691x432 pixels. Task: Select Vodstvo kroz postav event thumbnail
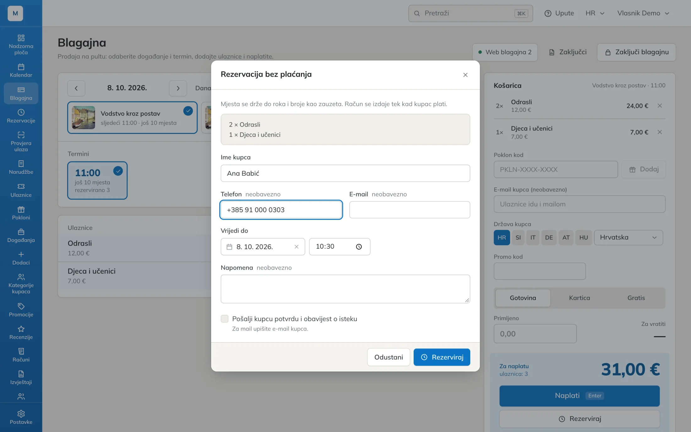(83, 118)
